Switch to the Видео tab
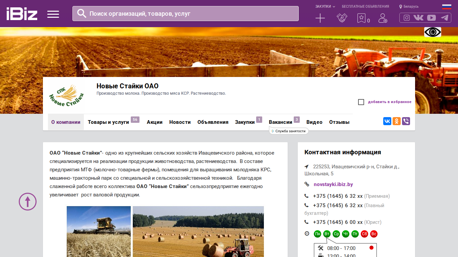Image resolution: width=458 pixels, height=257 pixels. pos(314,122)
